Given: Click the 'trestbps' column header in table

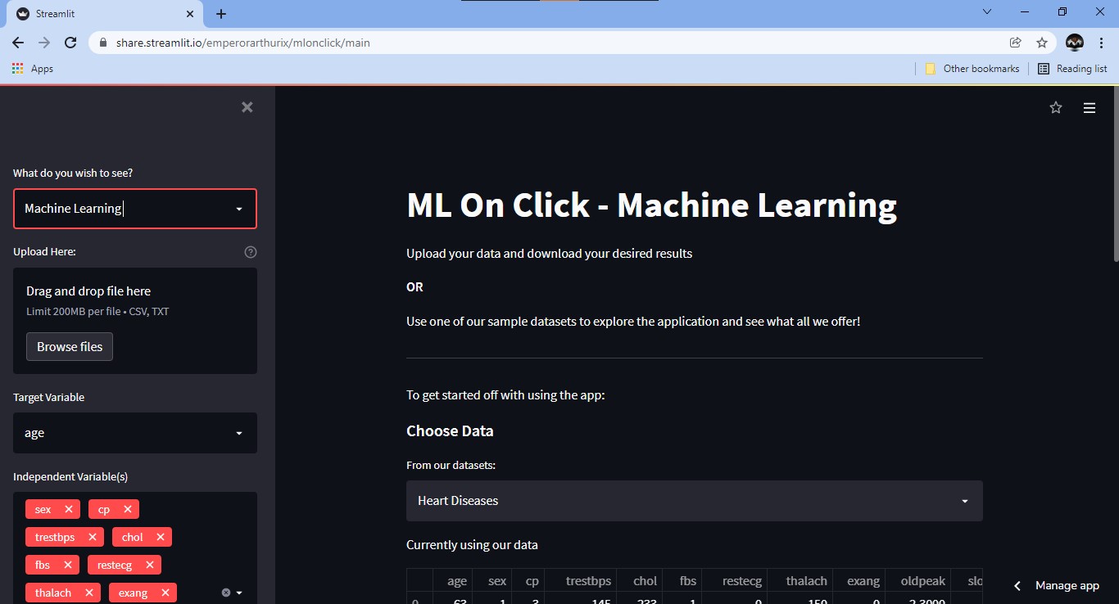Looking at the screenshot, I should click(588, 581).
